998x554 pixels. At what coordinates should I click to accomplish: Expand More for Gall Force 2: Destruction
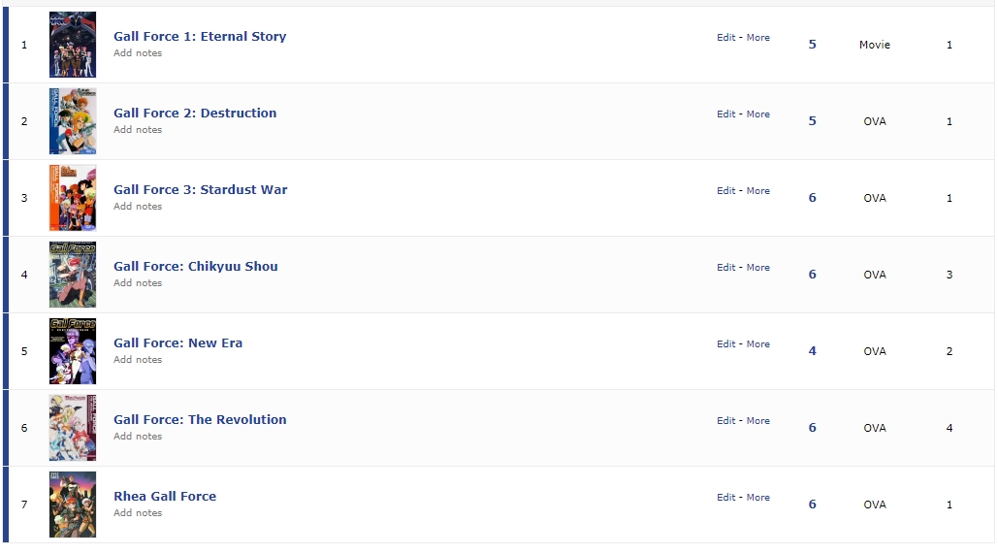(758, 114)
